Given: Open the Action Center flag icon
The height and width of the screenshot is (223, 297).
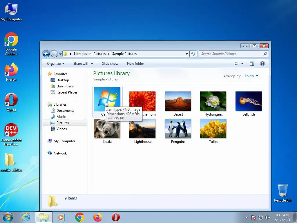Looking at the screenshot, I should point(254,217).
